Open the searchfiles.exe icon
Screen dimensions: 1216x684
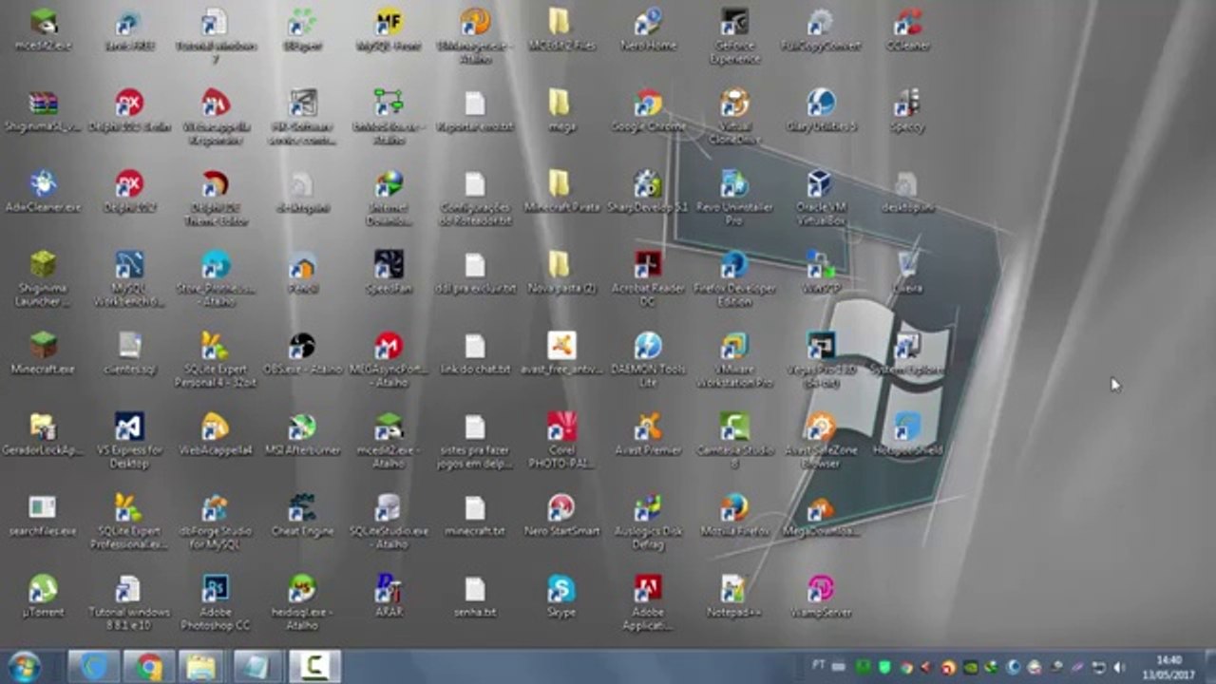(x=43, y=515)
